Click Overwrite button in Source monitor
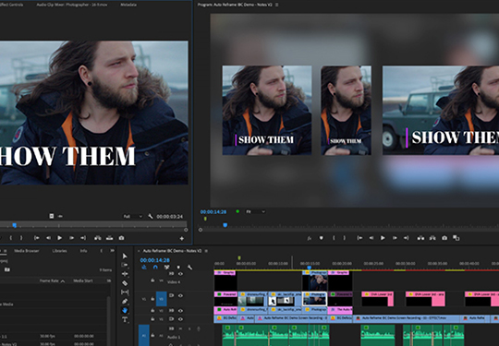The image size is (499, 346). tap(109, 238)
